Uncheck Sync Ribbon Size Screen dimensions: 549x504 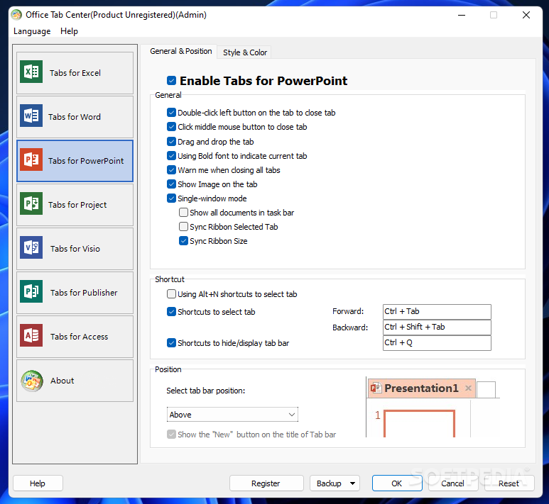click(183, 241)
